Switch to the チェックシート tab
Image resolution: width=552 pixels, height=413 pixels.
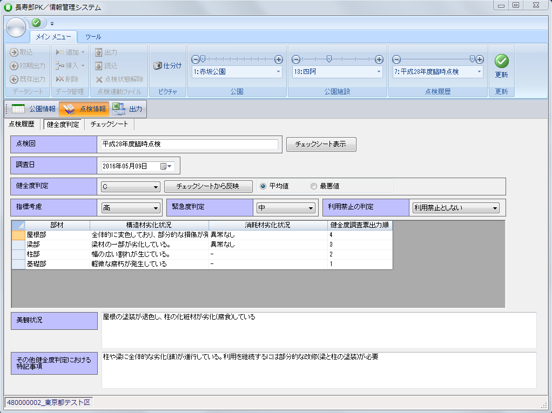point(109,124)
